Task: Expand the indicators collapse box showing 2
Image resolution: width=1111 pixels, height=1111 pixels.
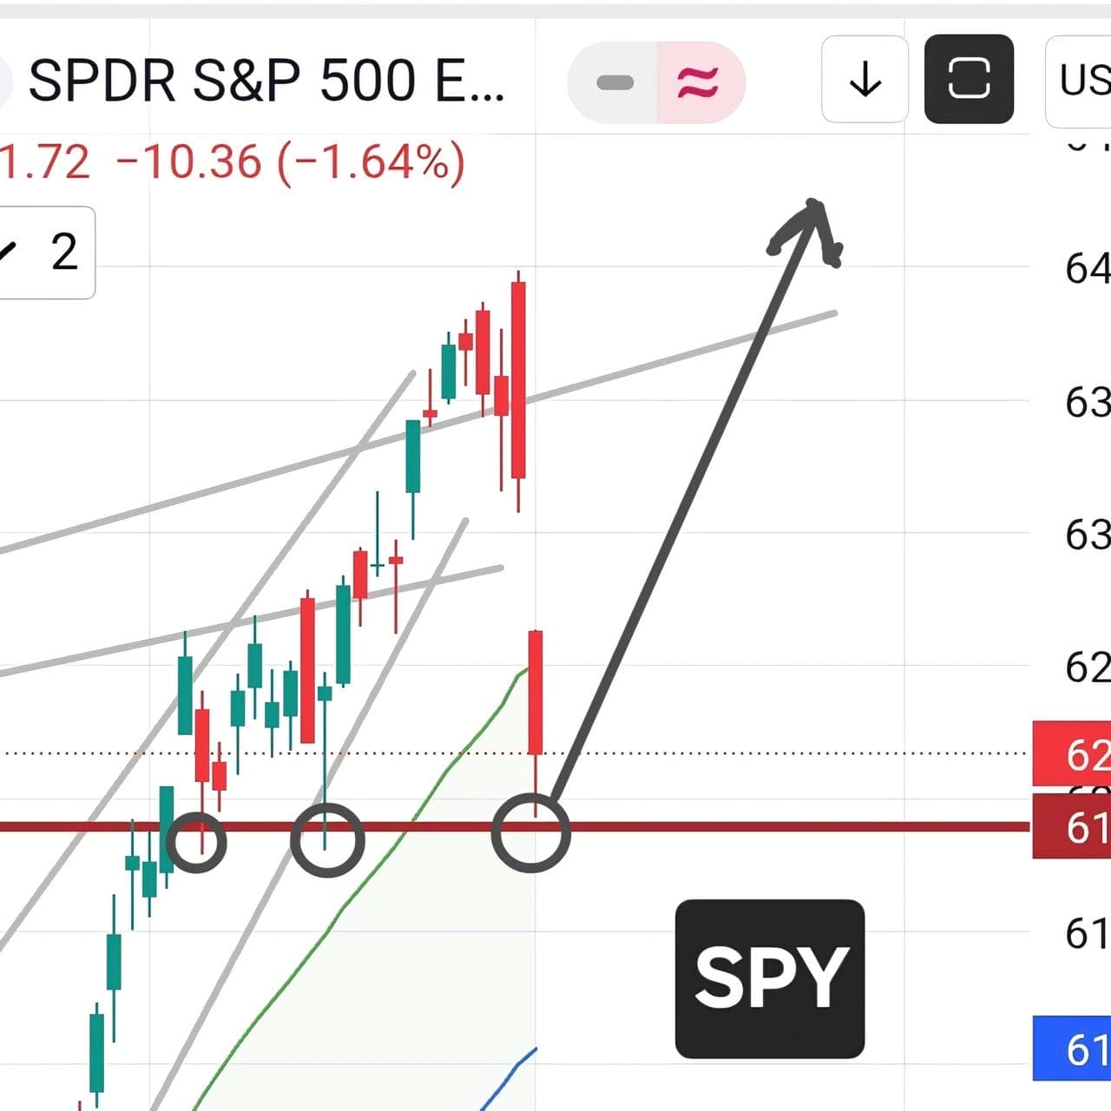Action: point(47,253)
